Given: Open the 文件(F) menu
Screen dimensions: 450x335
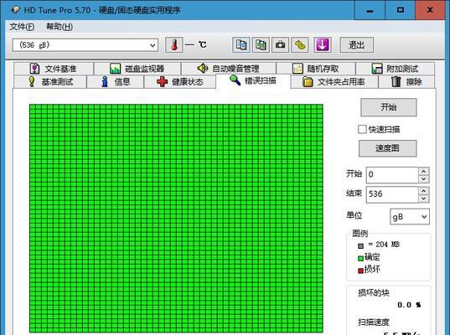Looking at the screenshot, I should [22, 27].
